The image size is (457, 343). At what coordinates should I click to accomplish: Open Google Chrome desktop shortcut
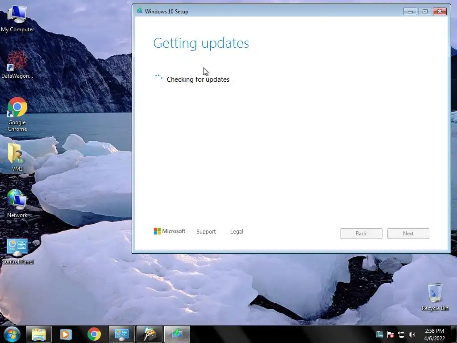click(x=17, y=114)
